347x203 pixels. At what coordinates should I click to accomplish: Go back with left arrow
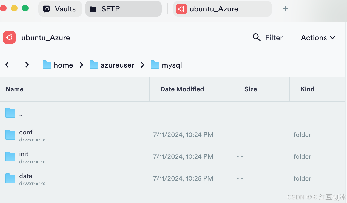click(x=7, y=65)
